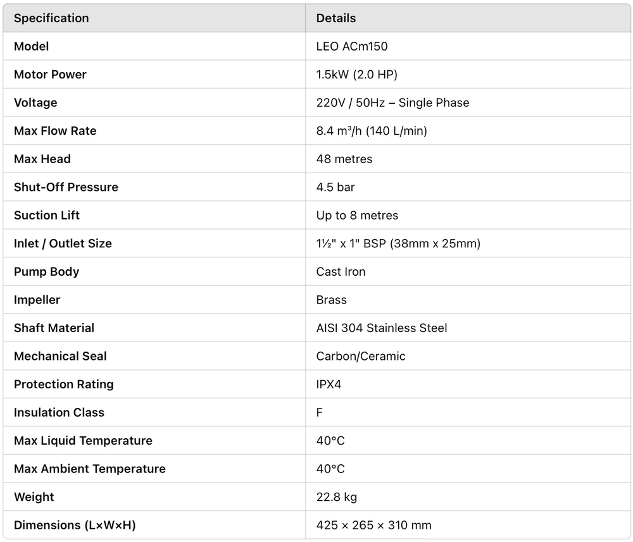Click the Specification column header
This screenshot has width=633, height=542.
(51, 18)
